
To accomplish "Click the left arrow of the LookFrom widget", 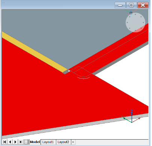I will (x=127, y=23).
